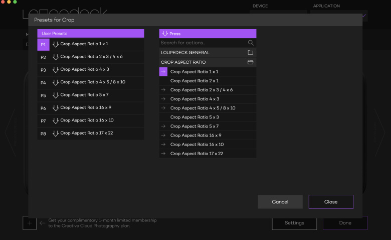The width and height of the screenshot is (391, 240).
Task: Click arrow icon next to action Crop Aspect Ratio 16 x 9
Action: tap(163, 135)
